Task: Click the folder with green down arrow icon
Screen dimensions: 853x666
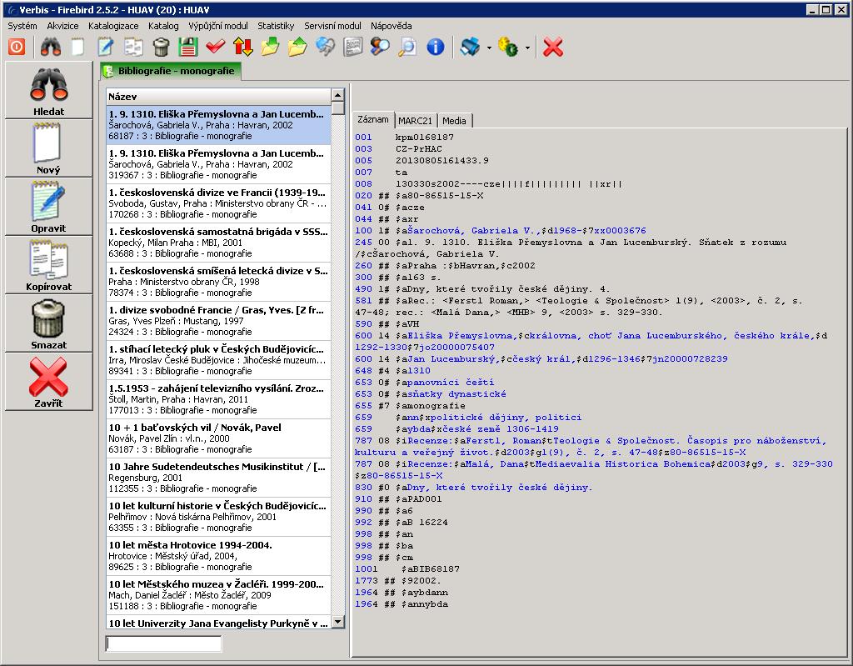Action: [x=271, y=47]
